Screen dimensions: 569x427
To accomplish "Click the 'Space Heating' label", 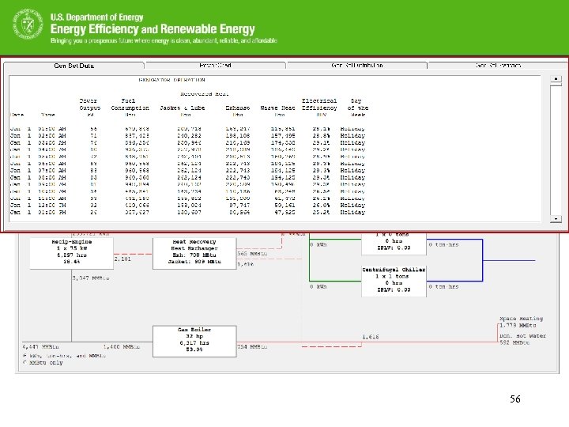I will coord(521,319).
